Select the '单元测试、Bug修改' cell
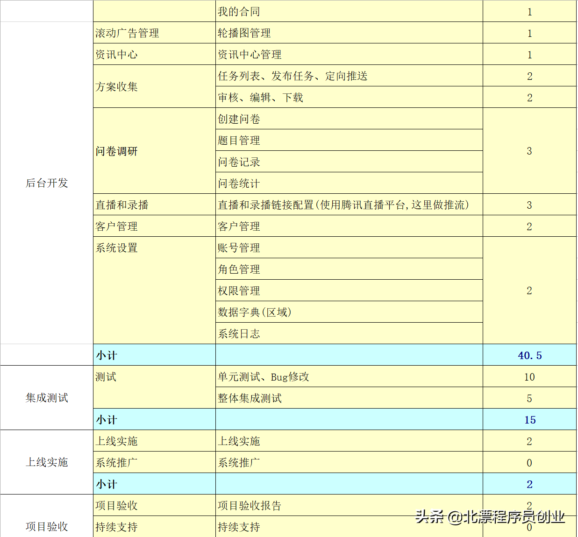The image size is (578, 537). click(x=349, y=376)
